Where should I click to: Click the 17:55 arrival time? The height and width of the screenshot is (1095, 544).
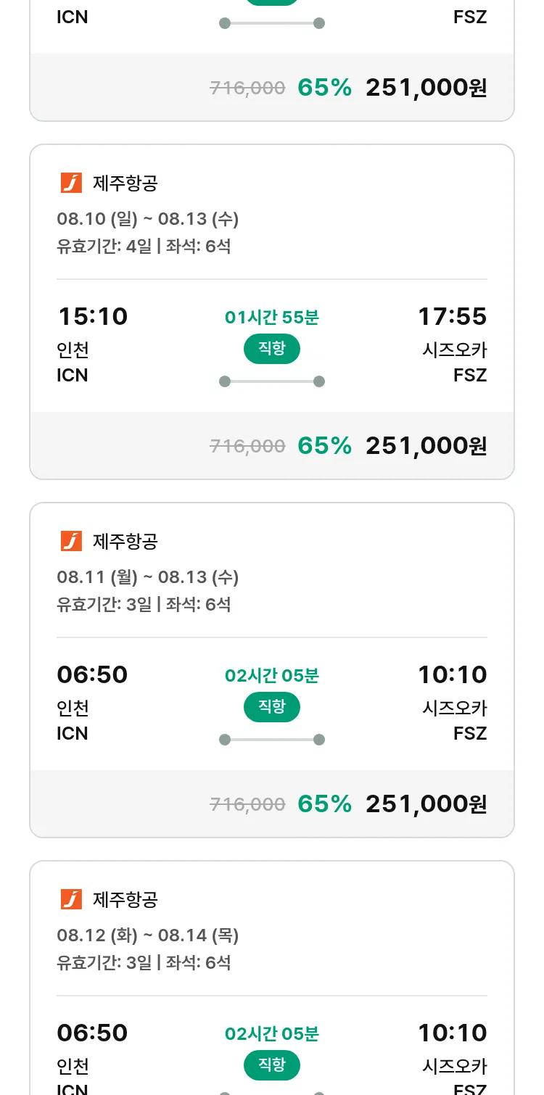pyautogui.click(x=452, y=317)
